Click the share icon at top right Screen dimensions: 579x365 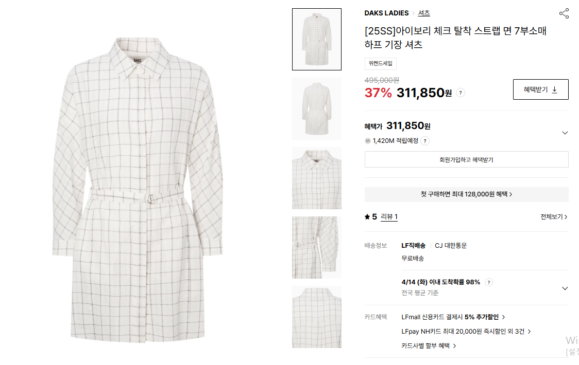(564, 14)
